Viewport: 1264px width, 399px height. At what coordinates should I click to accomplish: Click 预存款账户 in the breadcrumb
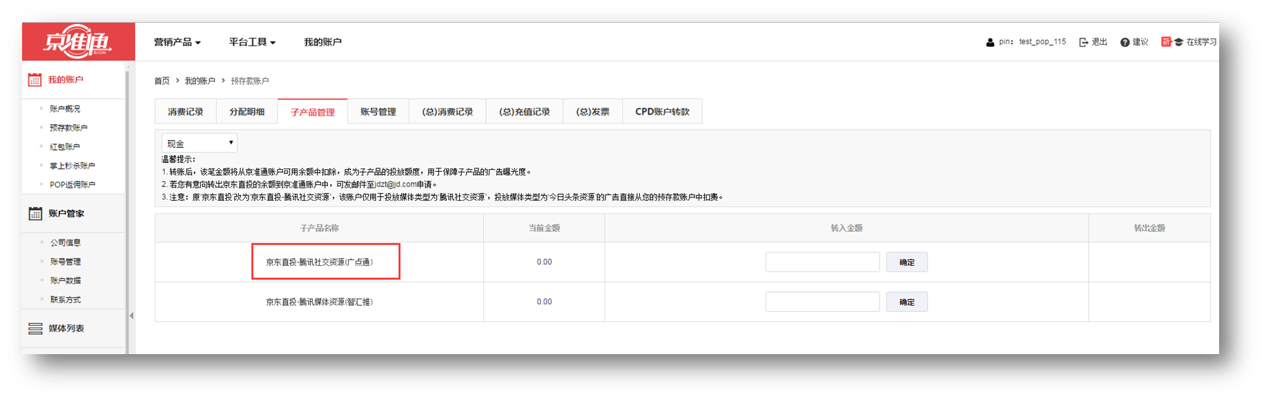250,81
